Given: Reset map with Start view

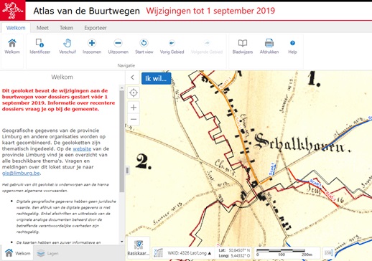Looking at the screenshot, I should (144, 47).
